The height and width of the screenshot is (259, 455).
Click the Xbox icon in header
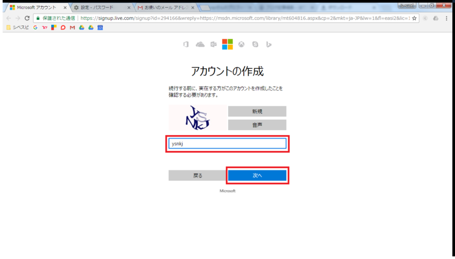[241, 44]
